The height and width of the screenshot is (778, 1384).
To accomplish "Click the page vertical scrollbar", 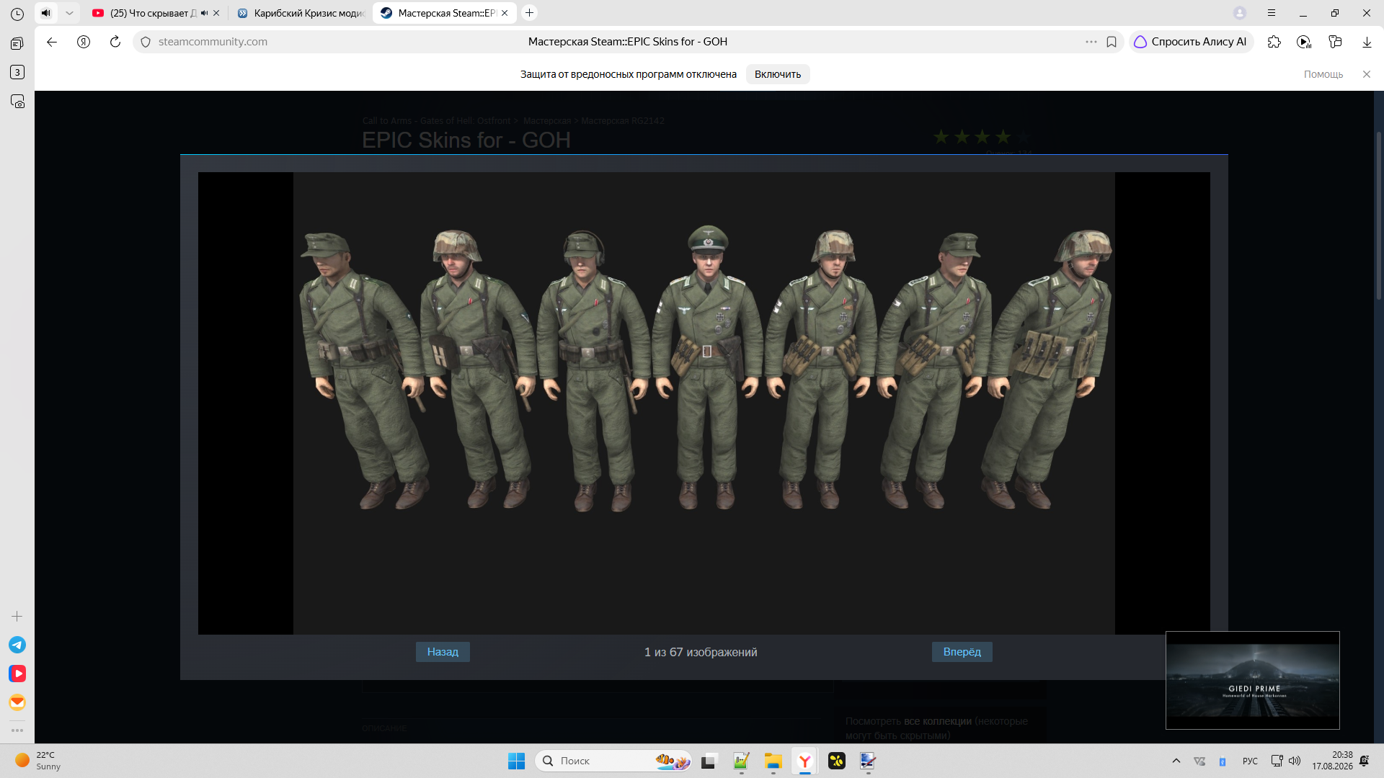I will click(1378, 216).
